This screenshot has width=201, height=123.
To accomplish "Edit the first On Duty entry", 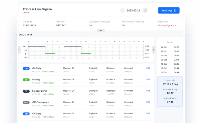I will 148,68.
